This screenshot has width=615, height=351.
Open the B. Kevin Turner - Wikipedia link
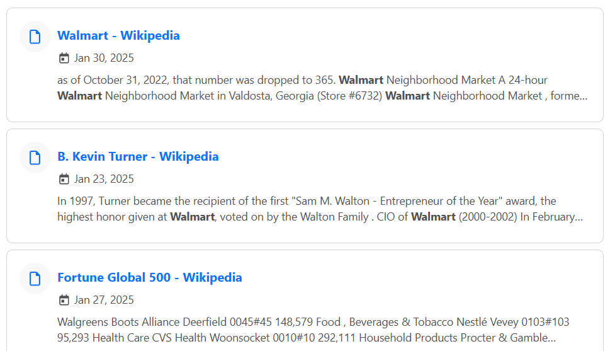138,156
